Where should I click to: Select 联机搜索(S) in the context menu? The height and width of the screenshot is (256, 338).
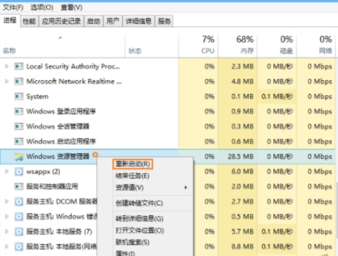[x=132, y=242]
